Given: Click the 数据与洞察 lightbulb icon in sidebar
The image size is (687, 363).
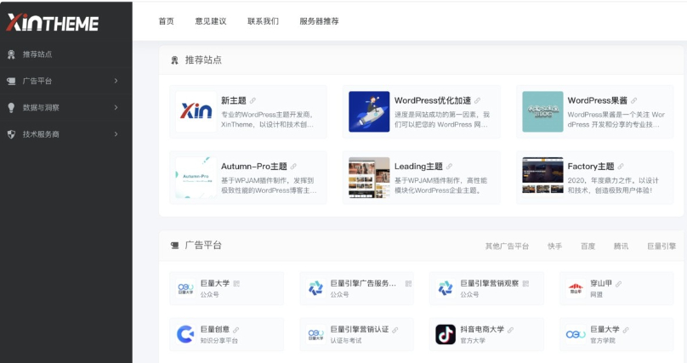Looking at the screenshot, I should pos(11,108).
